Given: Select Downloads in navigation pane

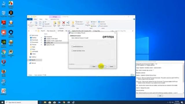Looking at the screenshot, I should 35,40.
